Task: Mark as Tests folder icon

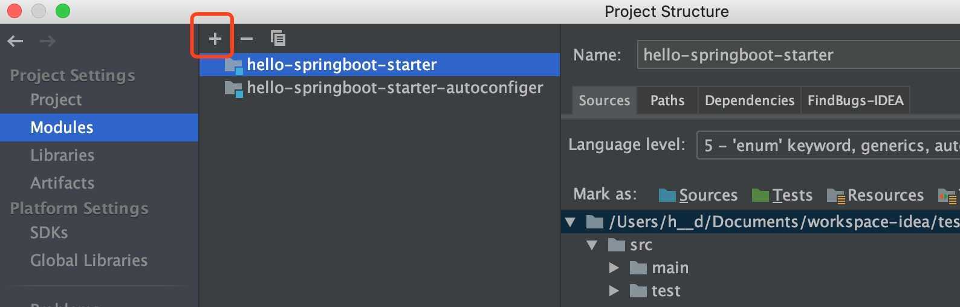Action: (x=761, y=195)
